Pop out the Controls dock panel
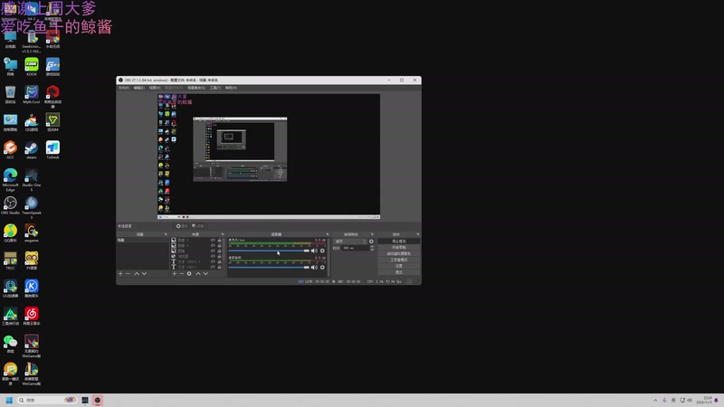 pos(418,234)
